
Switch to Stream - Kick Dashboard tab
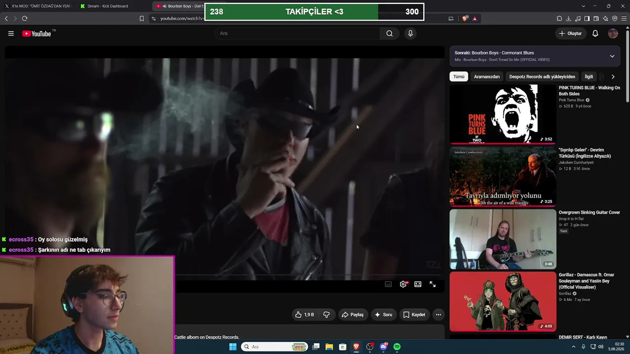point(104,6)
